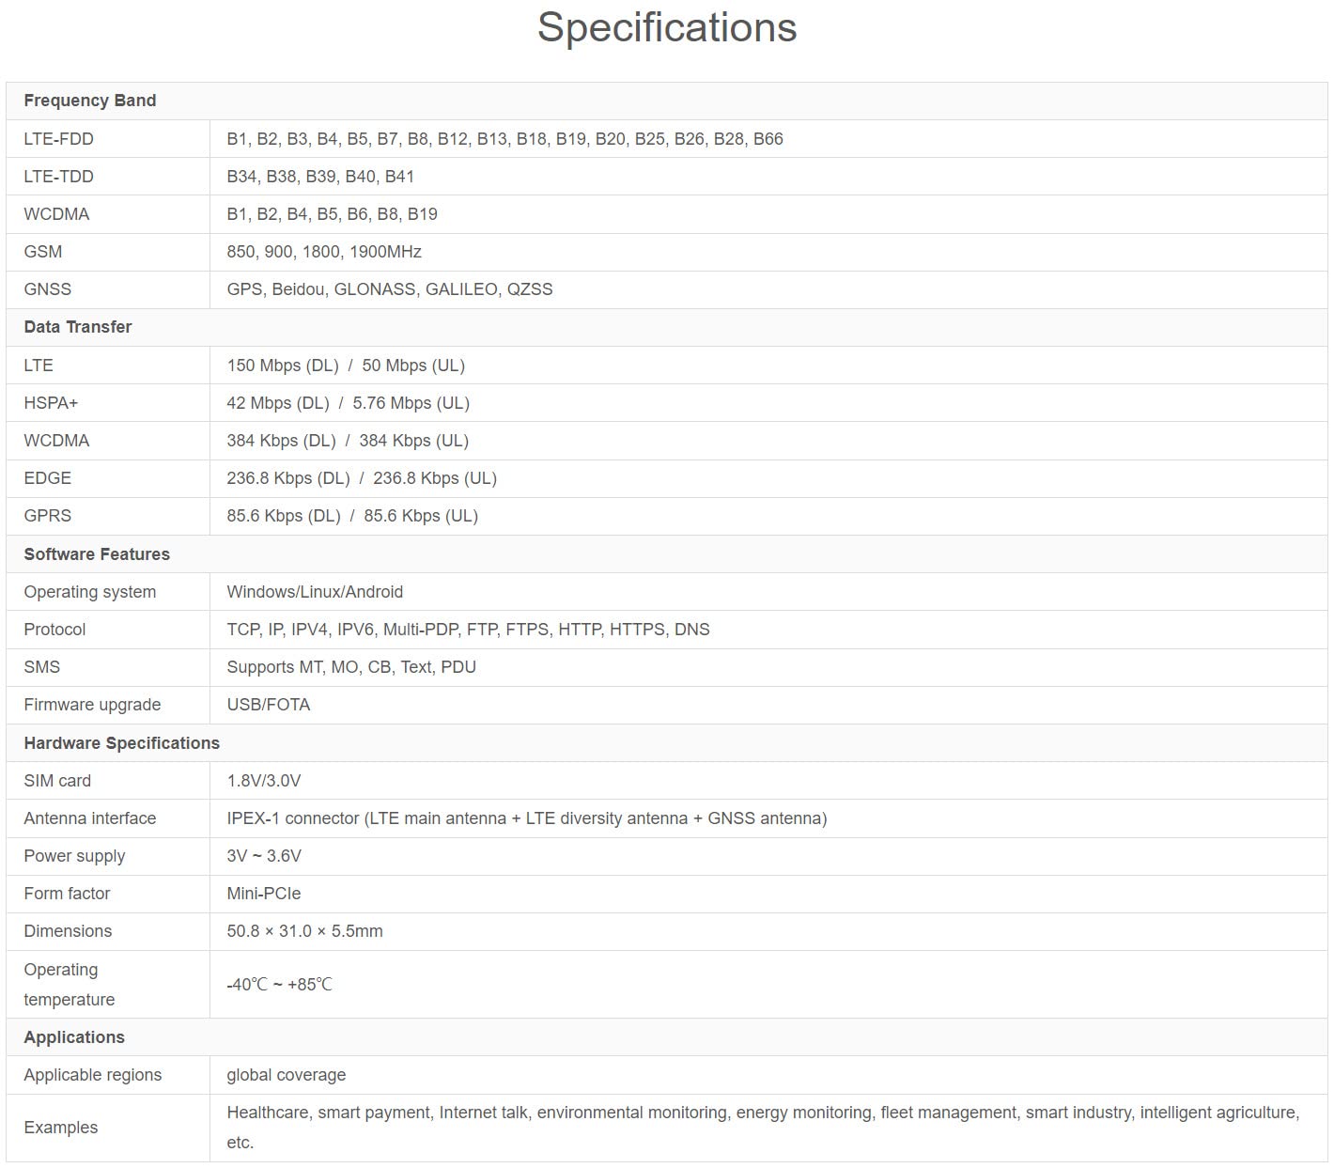Click the Specifications page heading
The height and width of the screenshot is (1168, 1334).
(666, 28)
